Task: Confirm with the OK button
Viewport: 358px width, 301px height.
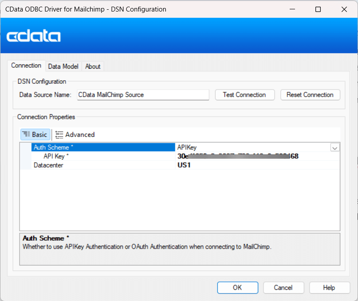Action: tap(237, 288)
